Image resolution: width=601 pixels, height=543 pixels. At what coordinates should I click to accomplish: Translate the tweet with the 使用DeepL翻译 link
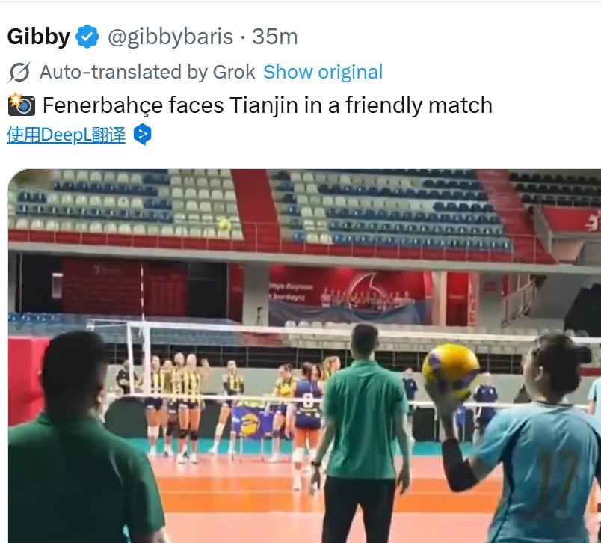coord(66,135)
